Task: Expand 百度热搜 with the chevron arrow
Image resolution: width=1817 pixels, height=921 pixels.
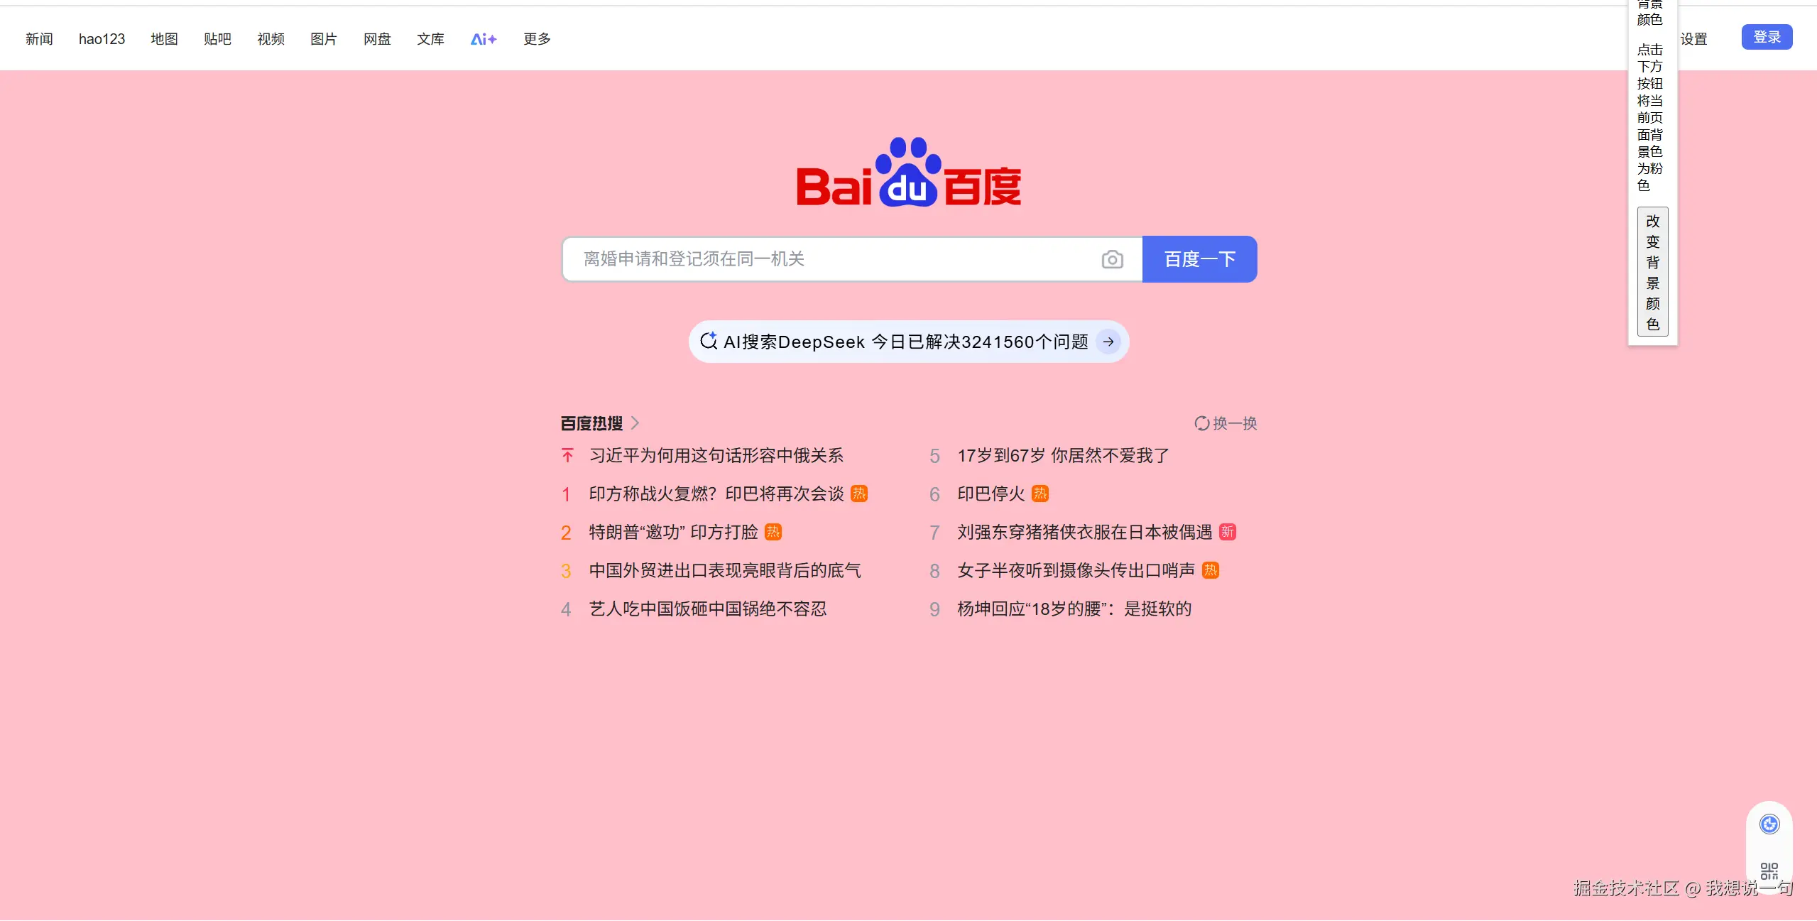Action: [635, 423]
